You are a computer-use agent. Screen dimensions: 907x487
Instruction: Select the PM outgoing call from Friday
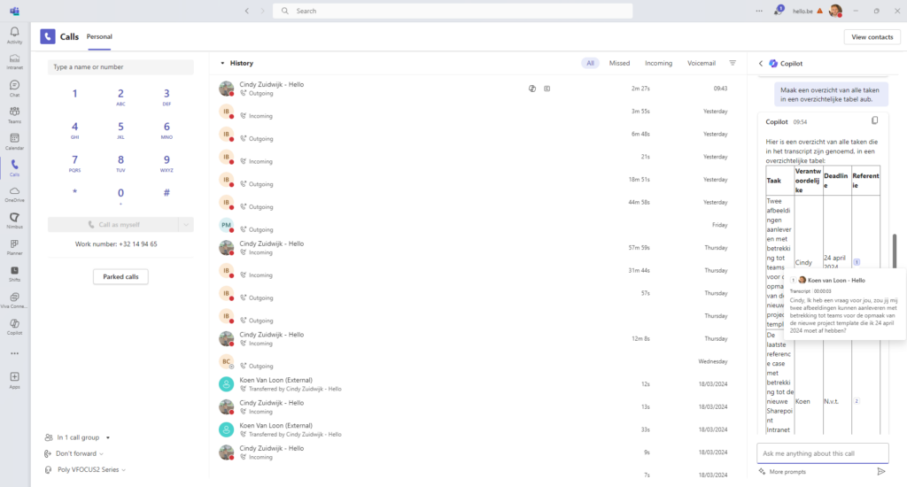[x=478, y=225]
